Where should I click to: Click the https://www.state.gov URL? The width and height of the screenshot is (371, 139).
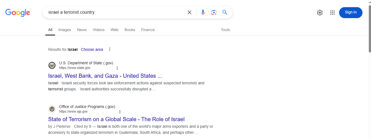[x=75, y=68]
